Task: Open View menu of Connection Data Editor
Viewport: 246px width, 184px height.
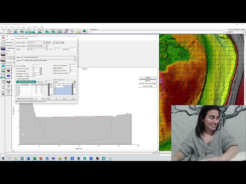Action: click(x=12, y=39)
